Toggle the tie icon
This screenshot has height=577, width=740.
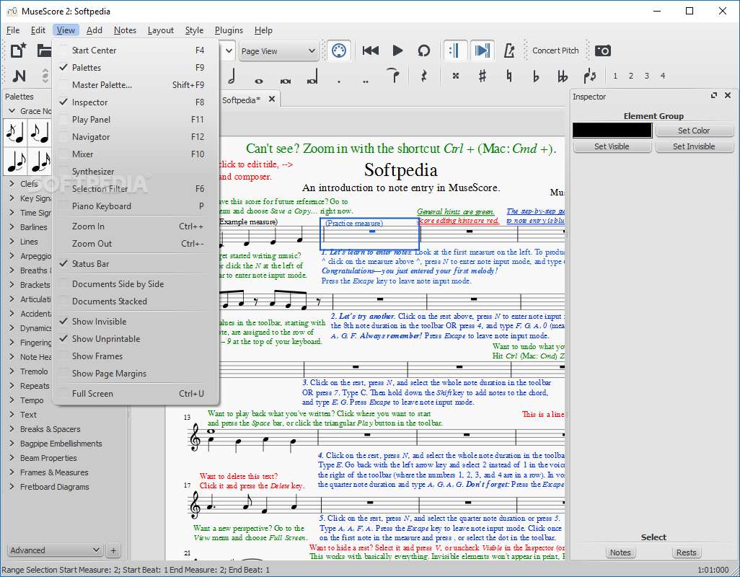(x=393, y=76)
